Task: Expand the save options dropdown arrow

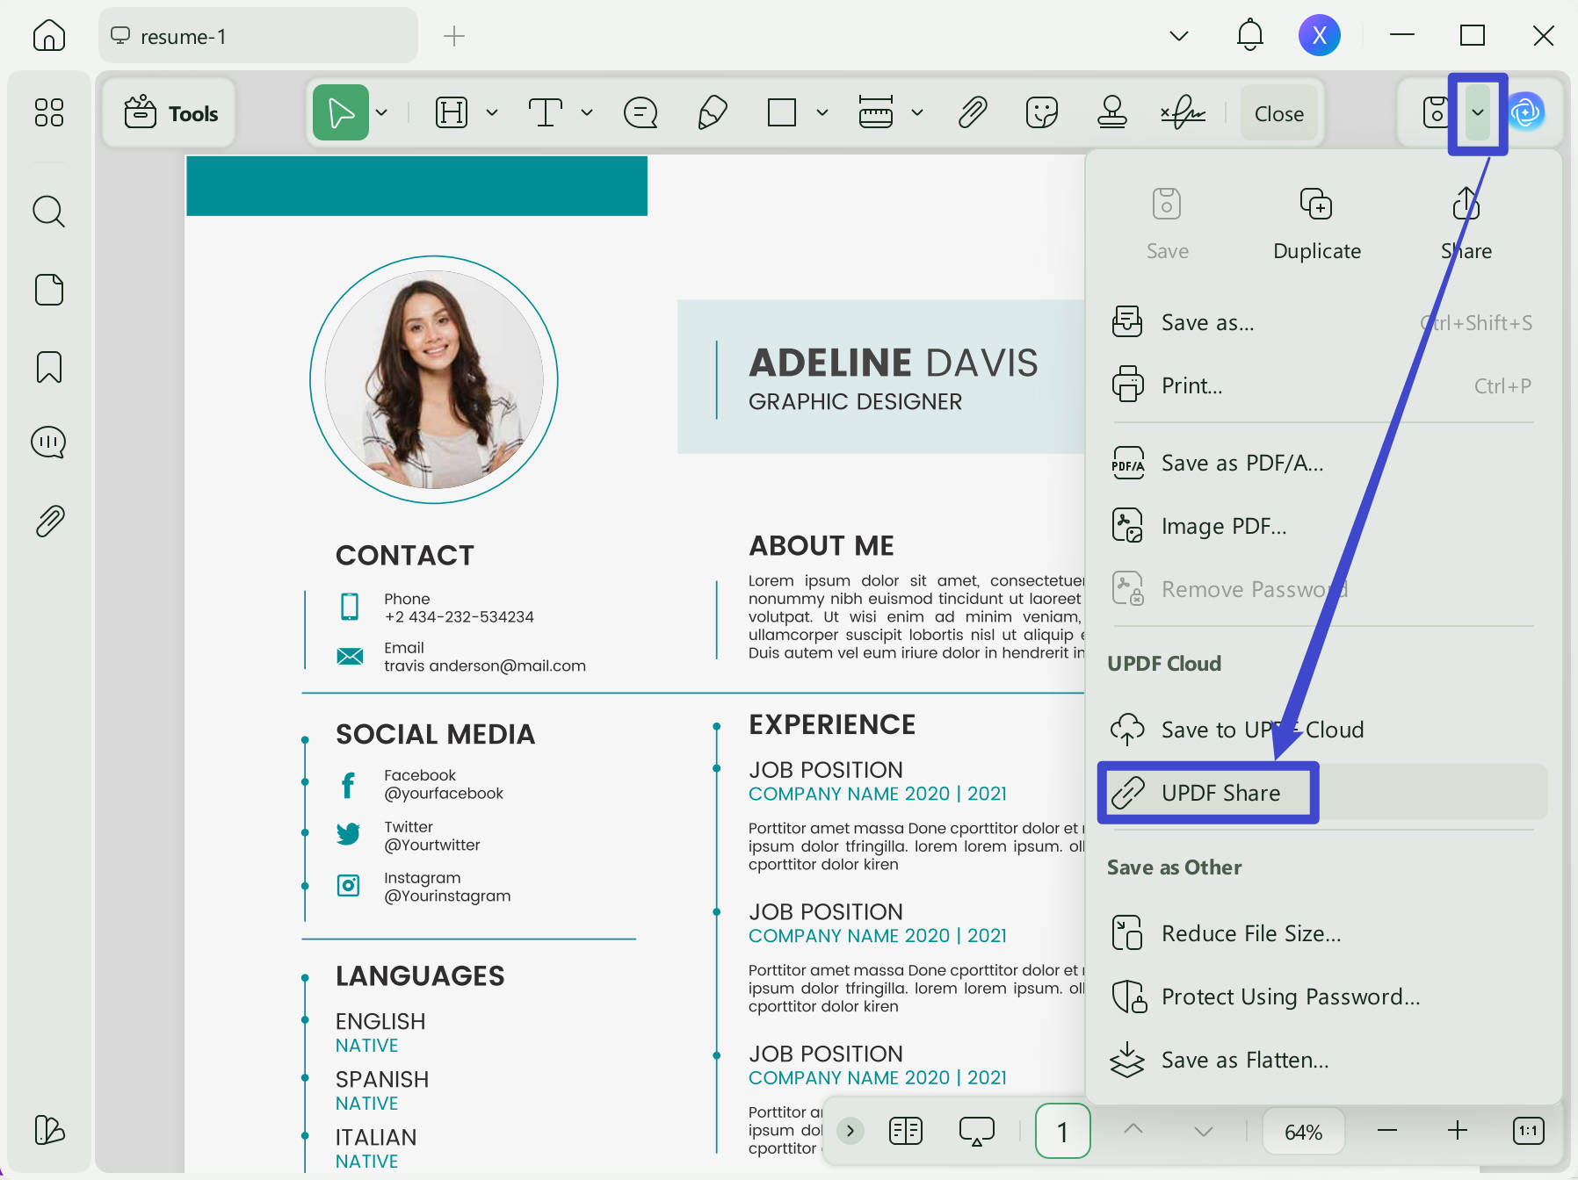Action: [x=1478, y=112]
